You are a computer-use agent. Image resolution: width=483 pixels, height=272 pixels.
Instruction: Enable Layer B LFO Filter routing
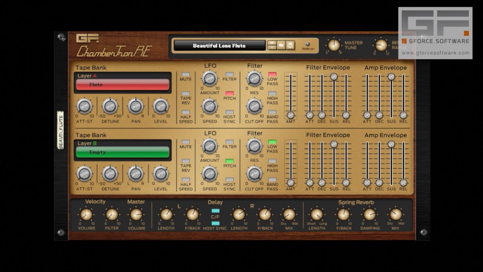[229, 142]
